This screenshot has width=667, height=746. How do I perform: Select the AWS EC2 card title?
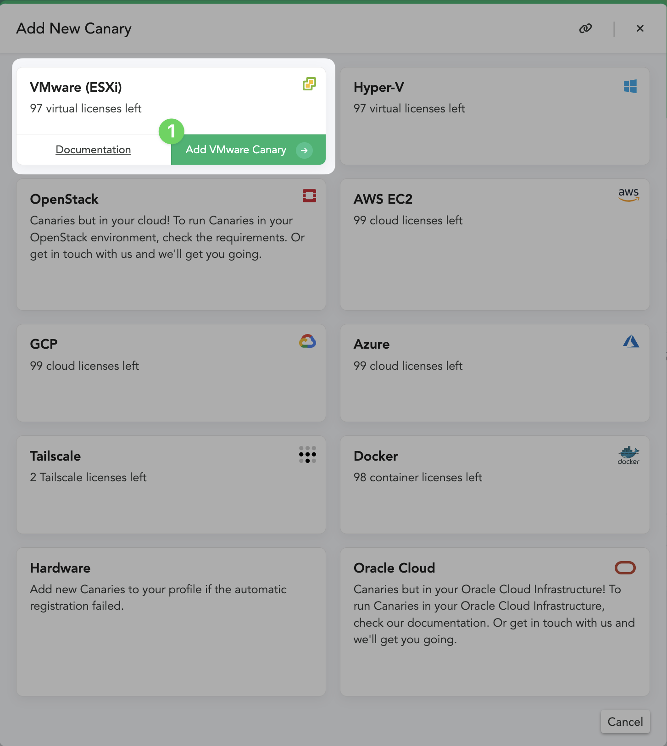click(383, 199)
